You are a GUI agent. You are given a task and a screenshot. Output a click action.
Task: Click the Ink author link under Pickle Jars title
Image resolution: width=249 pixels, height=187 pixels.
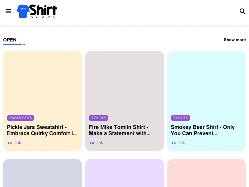click(x=18, y=143)
